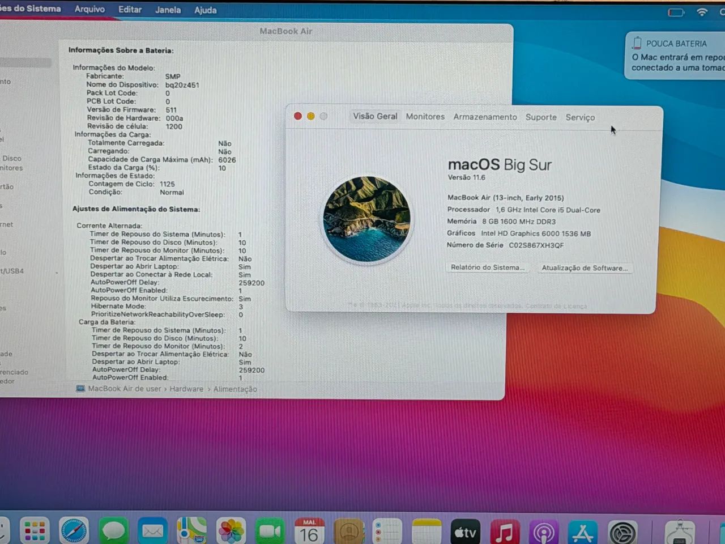Click the cell revision value 1200

tap(174, 126)
